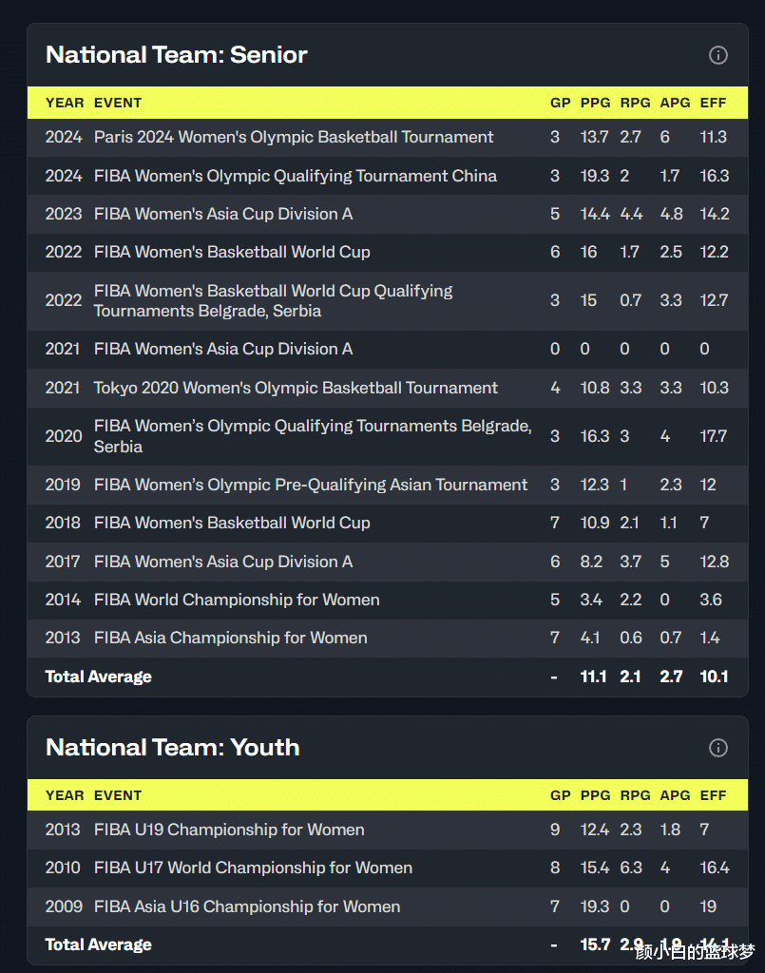
Task: Open the 2018 FIBA Women's Basketball World Cup
Action: click(232, 523)
